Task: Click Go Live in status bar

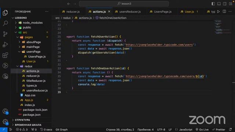Action: [202, 129]
